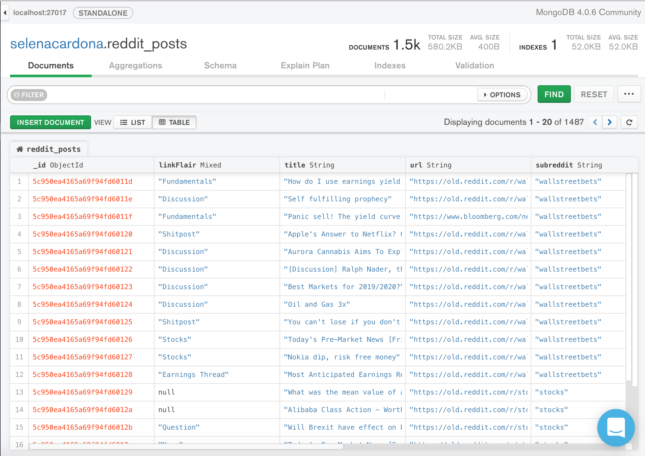The height and width of the screenshot is (456, 645).
Task: Open the Aggregations tab
Action: click(135, 66)
